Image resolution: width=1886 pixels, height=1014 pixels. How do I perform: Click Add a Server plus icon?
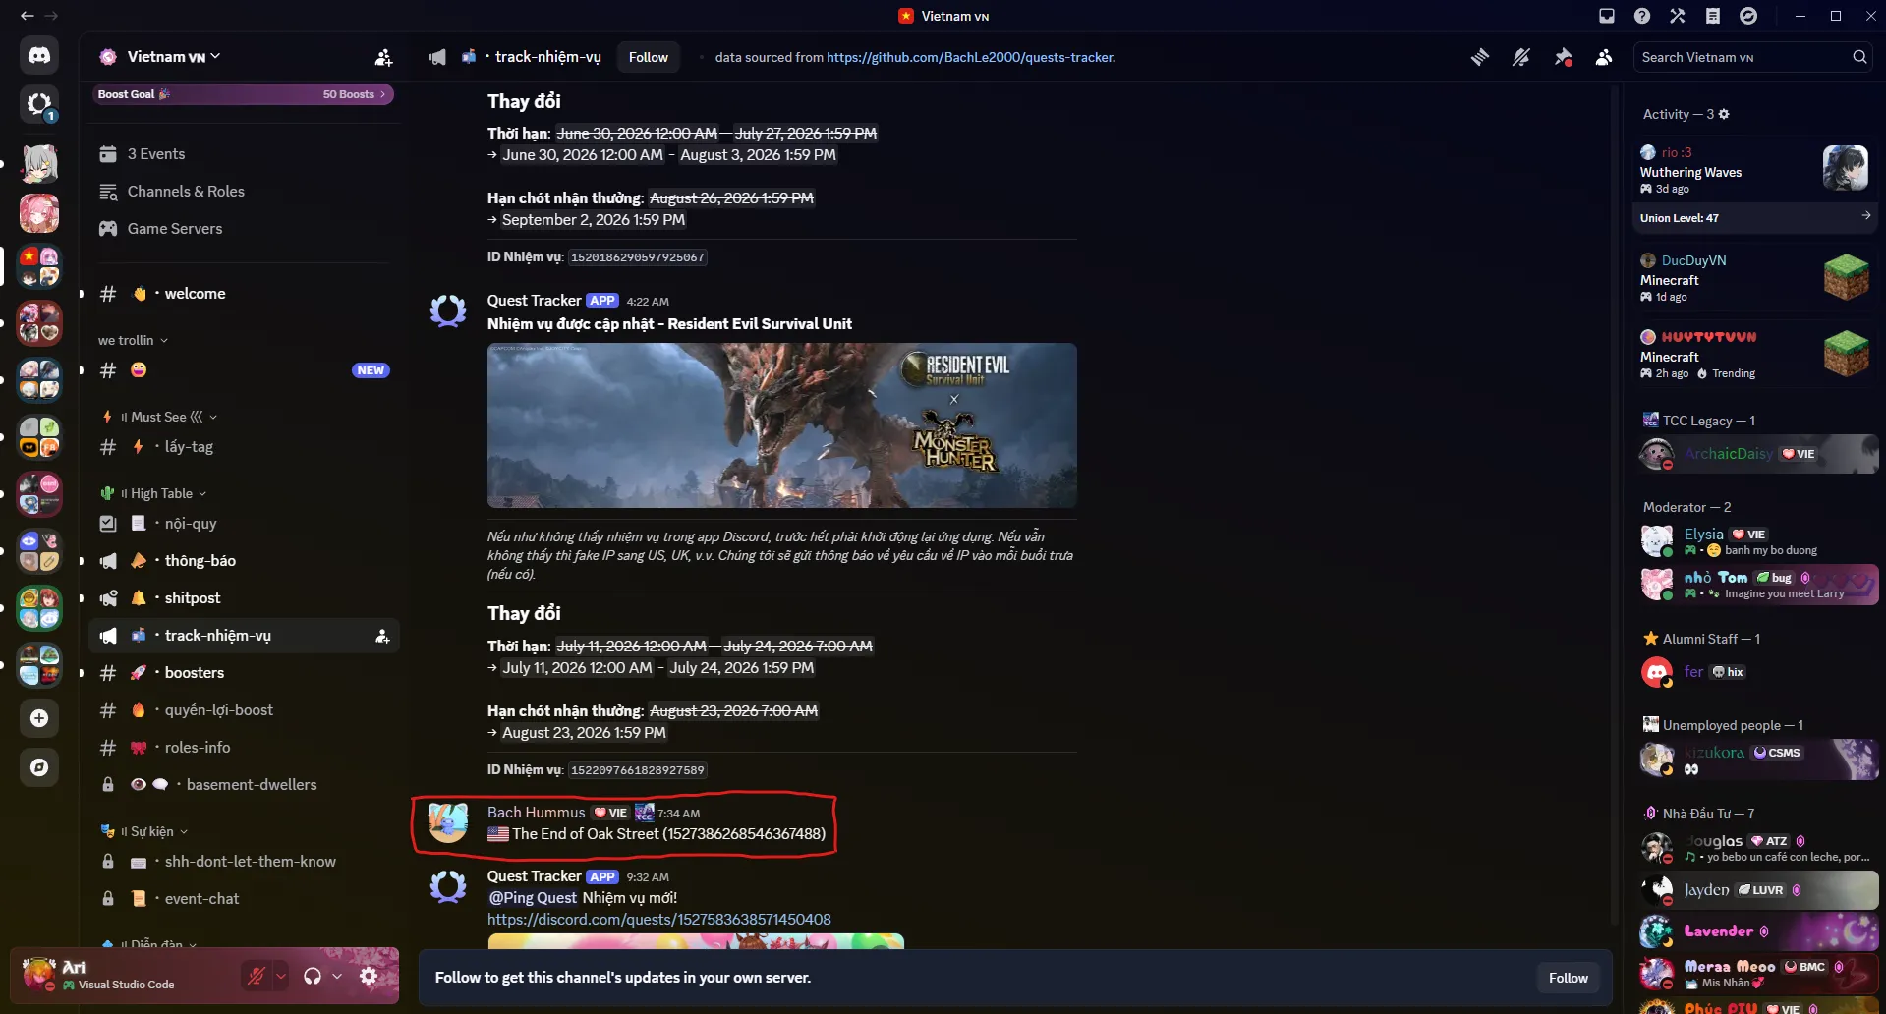(39, 718)
